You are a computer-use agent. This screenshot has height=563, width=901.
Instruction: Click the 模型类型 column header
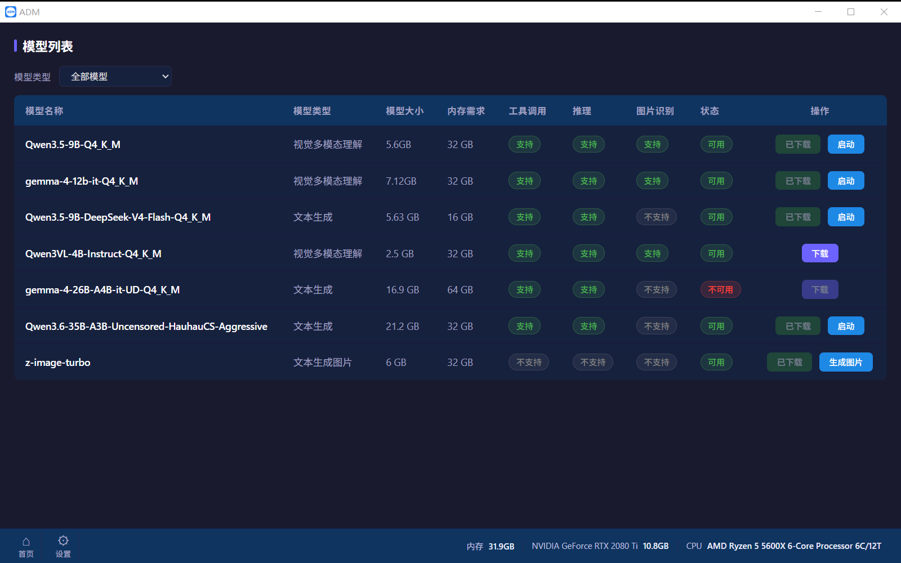(312, 111)
